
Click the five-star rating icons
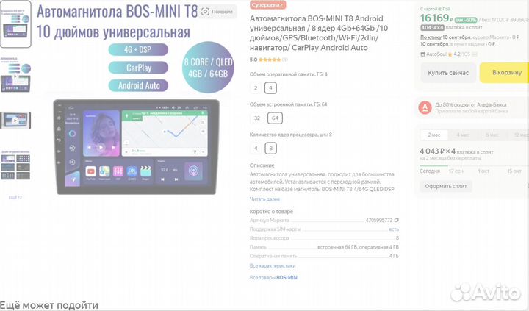[270, 60]
